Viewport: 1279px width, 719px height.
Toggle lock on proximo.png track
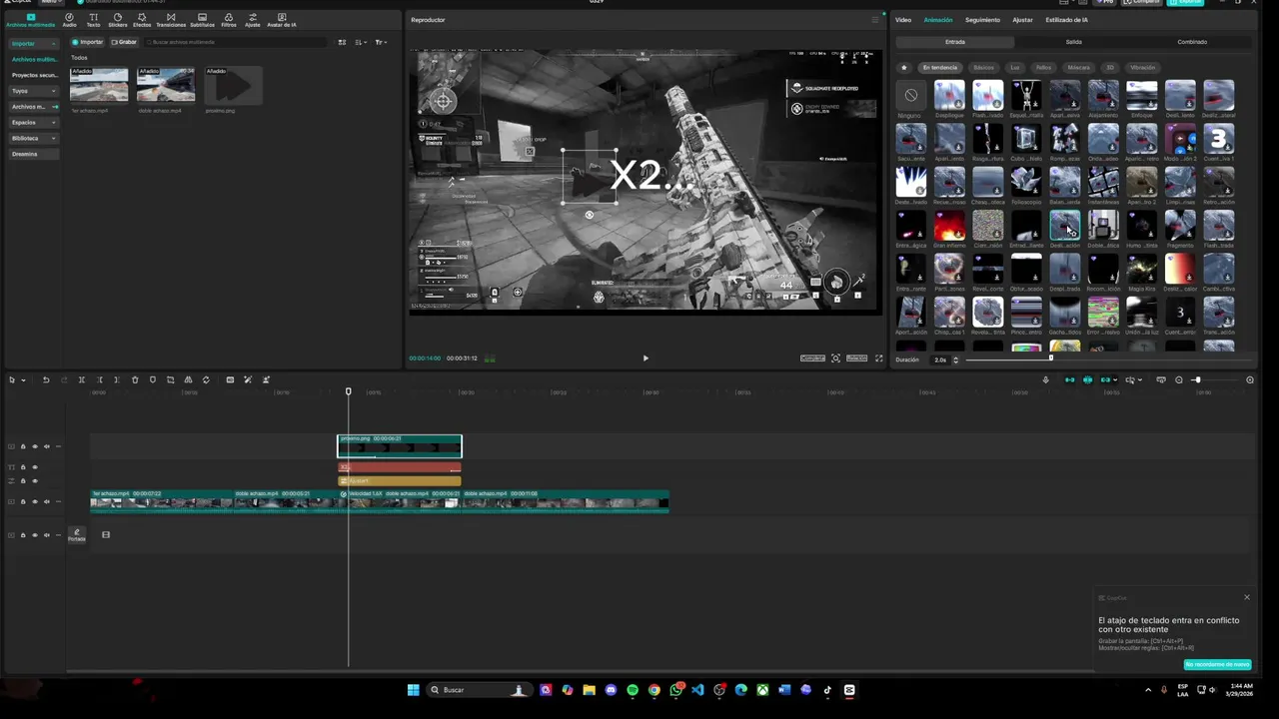click(x=23, y=446)
